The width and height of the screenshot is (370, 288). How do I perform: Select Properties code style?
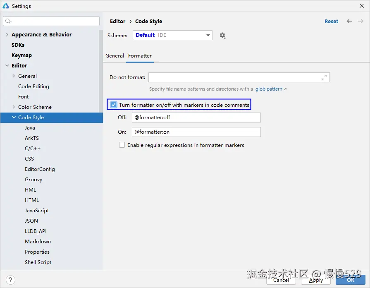pos(37,252)
